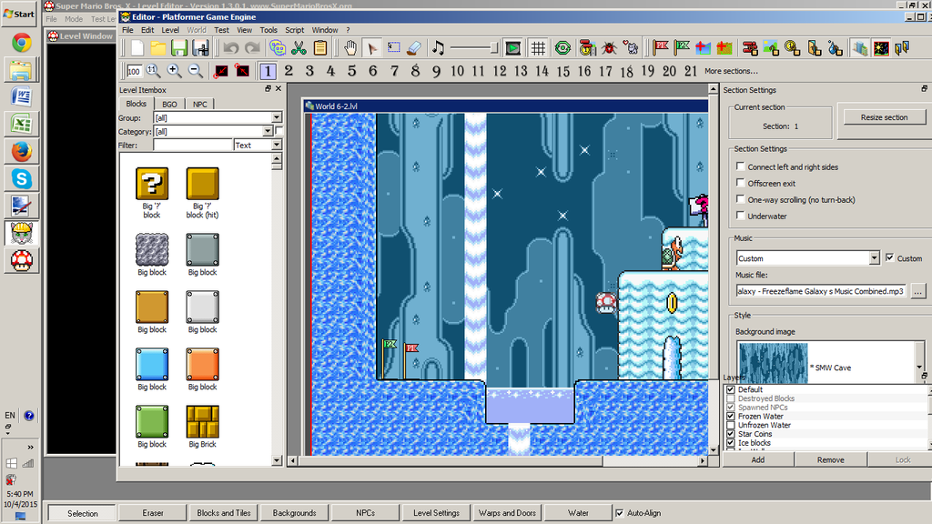Hide the Default layer
This screenshot has height=524, width=932.
point(731,389)
